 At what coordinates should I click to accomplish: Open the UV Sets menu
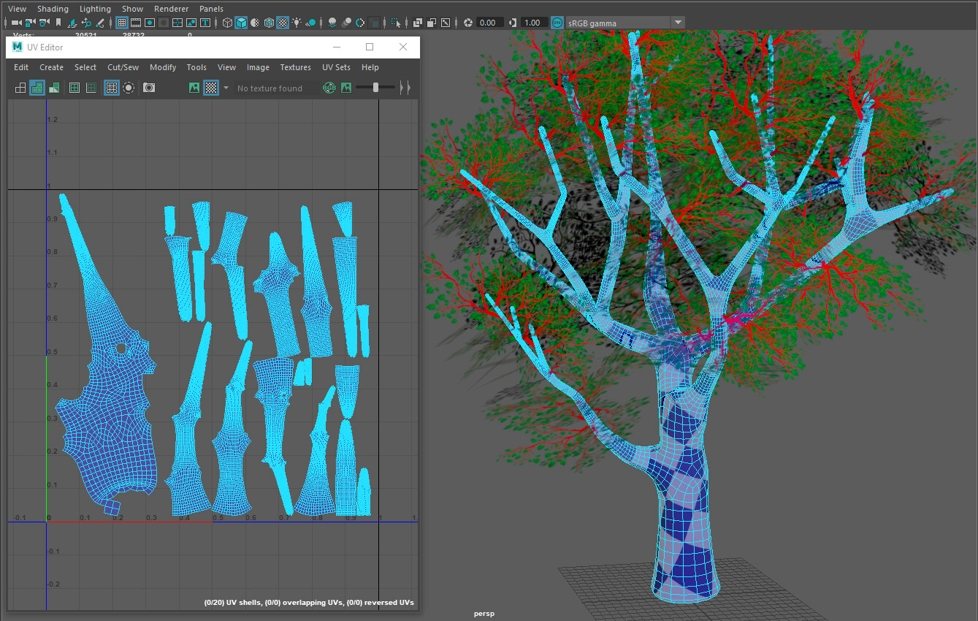pos(336,67)
